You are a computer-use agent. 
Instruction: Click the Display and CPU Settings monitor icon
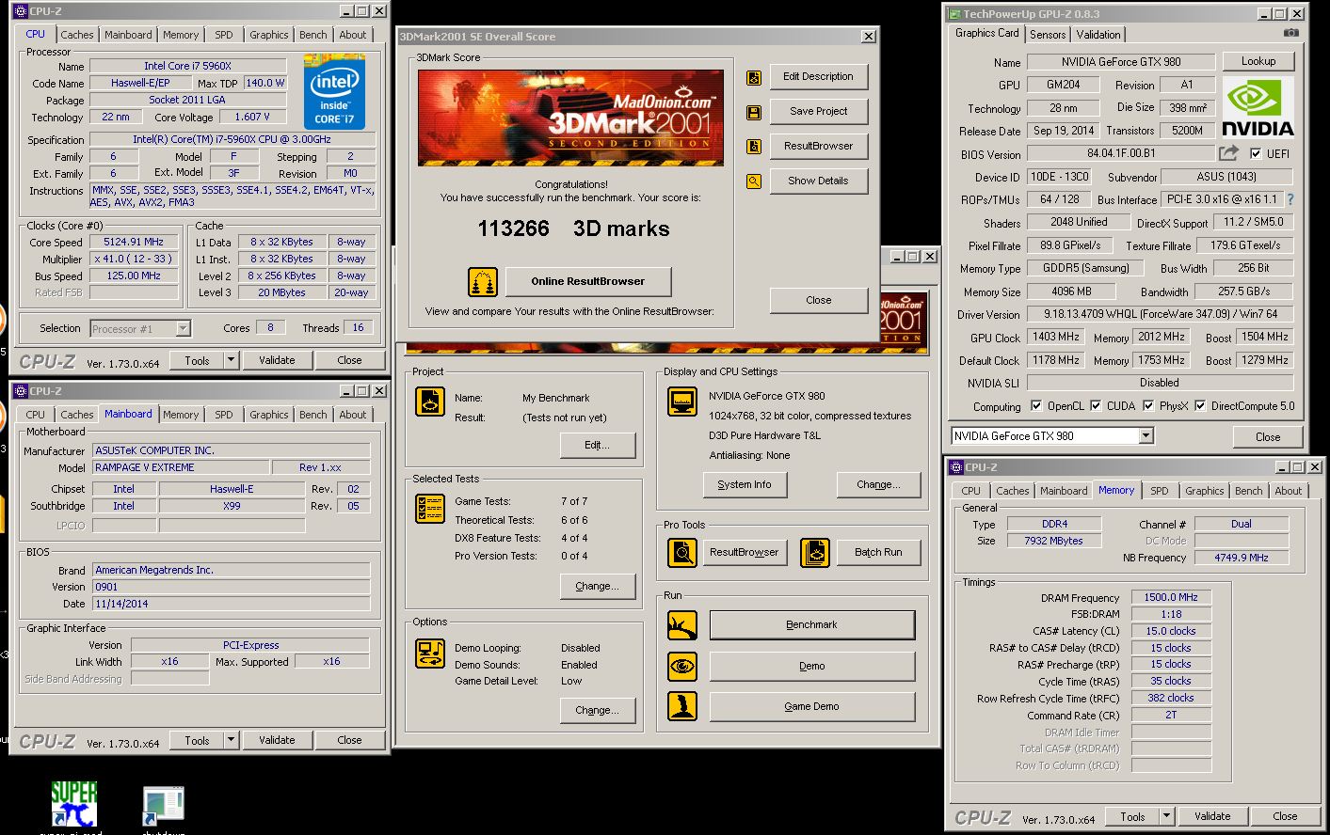(681, 402)
